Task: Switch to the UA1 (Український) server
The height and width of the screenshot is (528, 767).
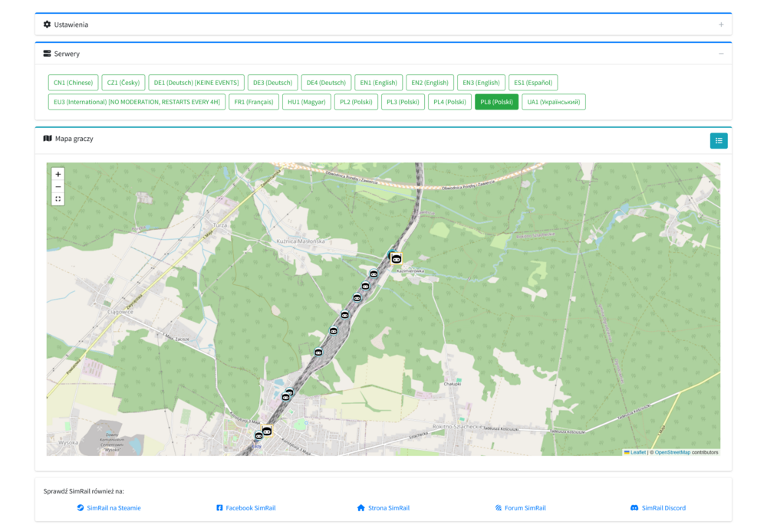Action: coord(554,100)
